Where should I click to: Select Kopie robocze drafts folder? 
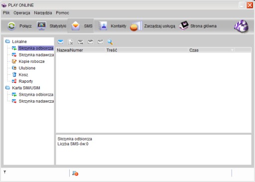pyautogui.click(x=31, y=61)
